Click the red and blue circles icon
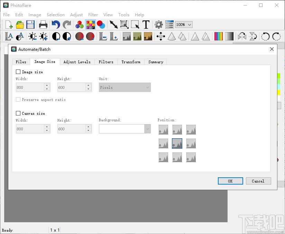 tap(101, 25)
